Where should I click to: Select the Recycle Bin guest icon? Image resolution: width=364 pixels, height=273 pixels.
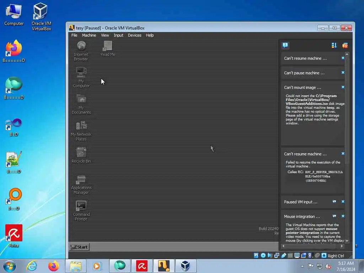[x=81, y=155]
